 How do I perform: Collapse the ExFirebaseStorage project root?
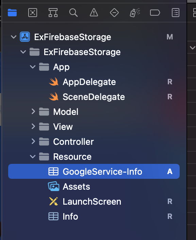click(x=14, y=37)
